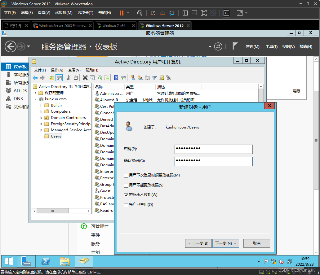Click the VMware stretch guest display icon
Viewport: 320px width, 275px height.
(240, 13)
